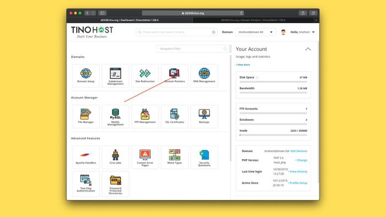Image resolution: width=386 pixels, height=217 pixels.
Task: Click the Navigation Filter search icon
Action: point(225,48)
